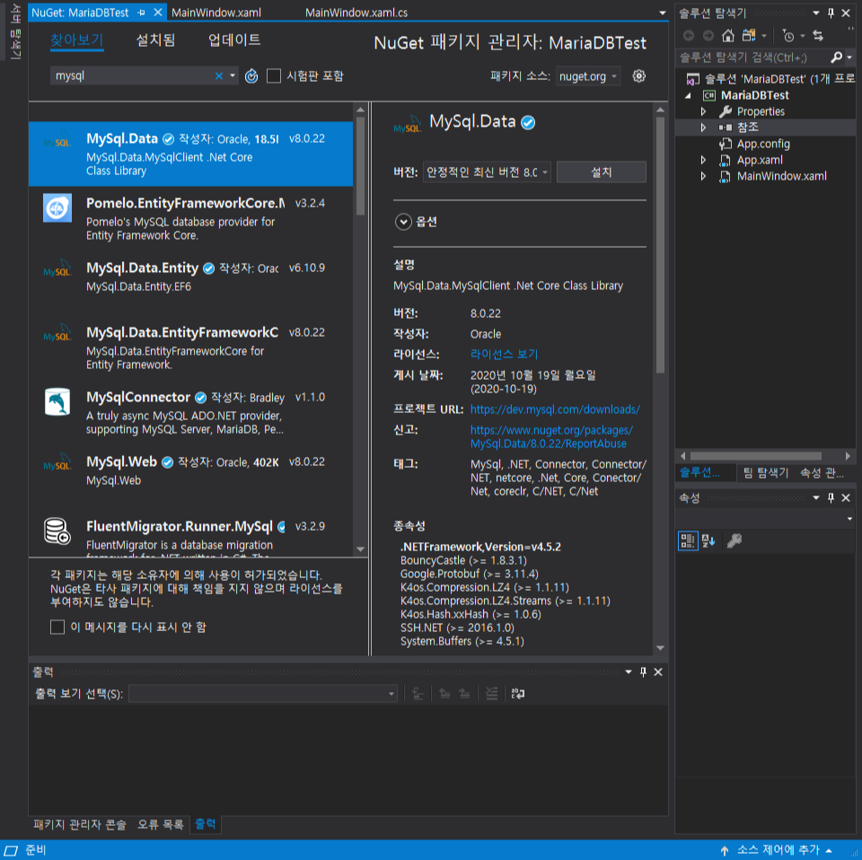Click the clear all icon in Output toolbar
The height and width of the screenshot is (860, 862).
(x=491, y=694)
